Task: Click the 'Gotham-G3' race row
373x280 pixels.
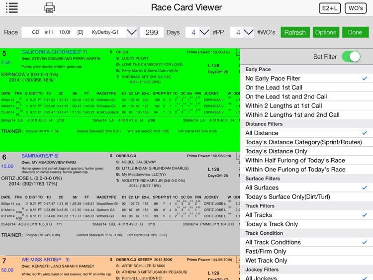Action: 120,210
